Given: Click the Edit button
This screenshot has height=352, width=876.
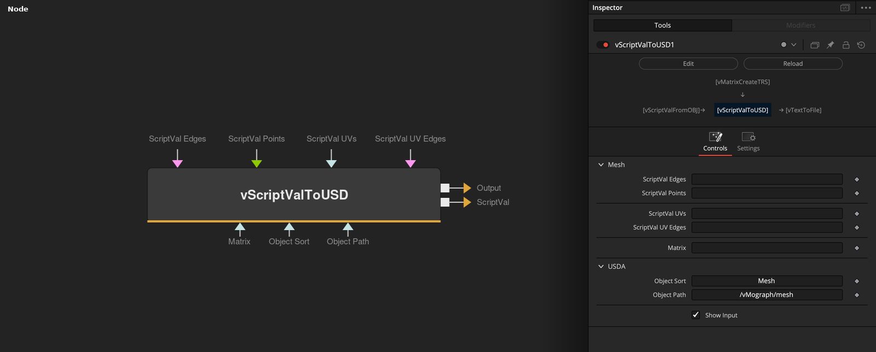Looking at the screenshot, I should pyautogui.click(x=688, y=63).
